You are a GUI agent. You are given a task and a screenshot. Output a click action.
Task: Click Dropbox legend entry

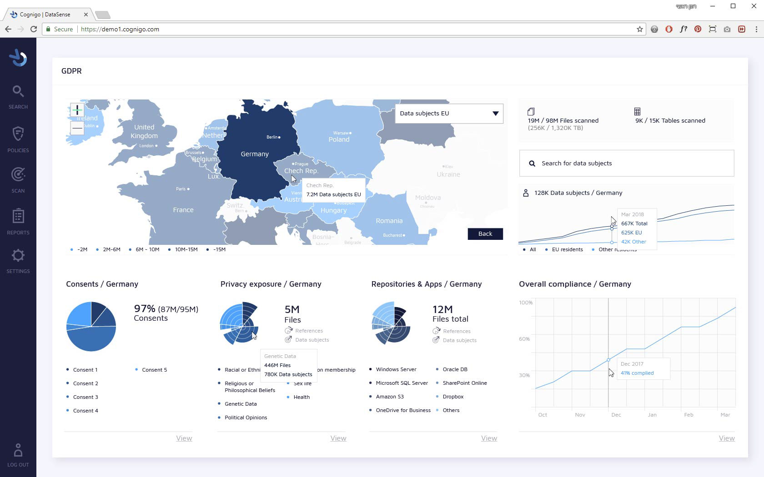point(450,397)
